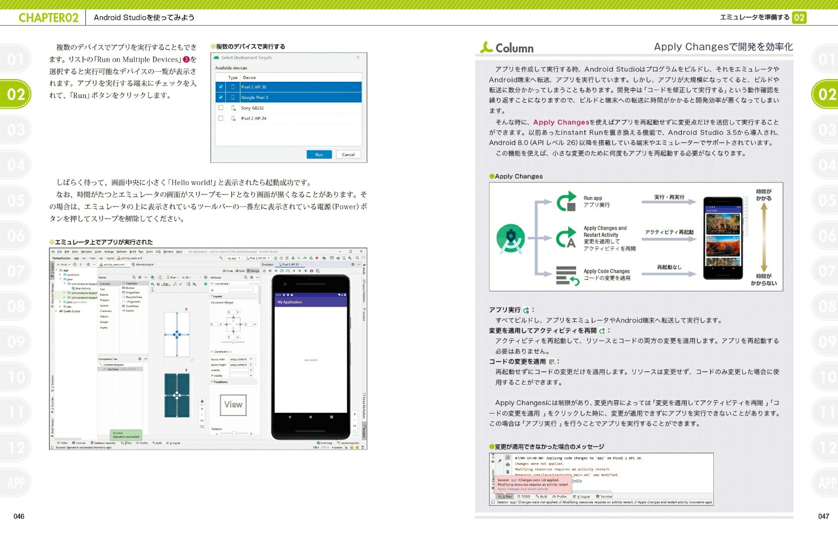Check the Pixel 2 API 30 device checkbox
The height and width of the screenshot is (534, 838).
[220, 87]
